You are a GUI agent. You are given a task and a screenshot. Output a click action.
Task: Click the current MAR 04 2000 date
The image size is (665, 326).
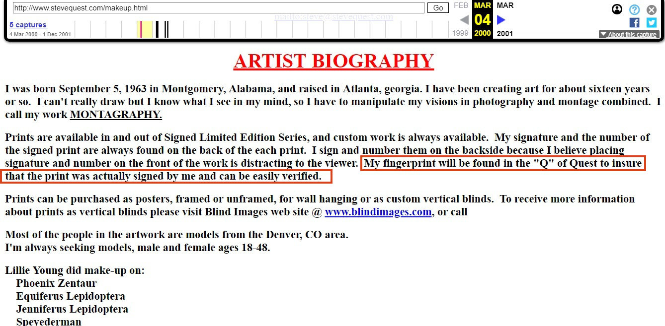483,19
